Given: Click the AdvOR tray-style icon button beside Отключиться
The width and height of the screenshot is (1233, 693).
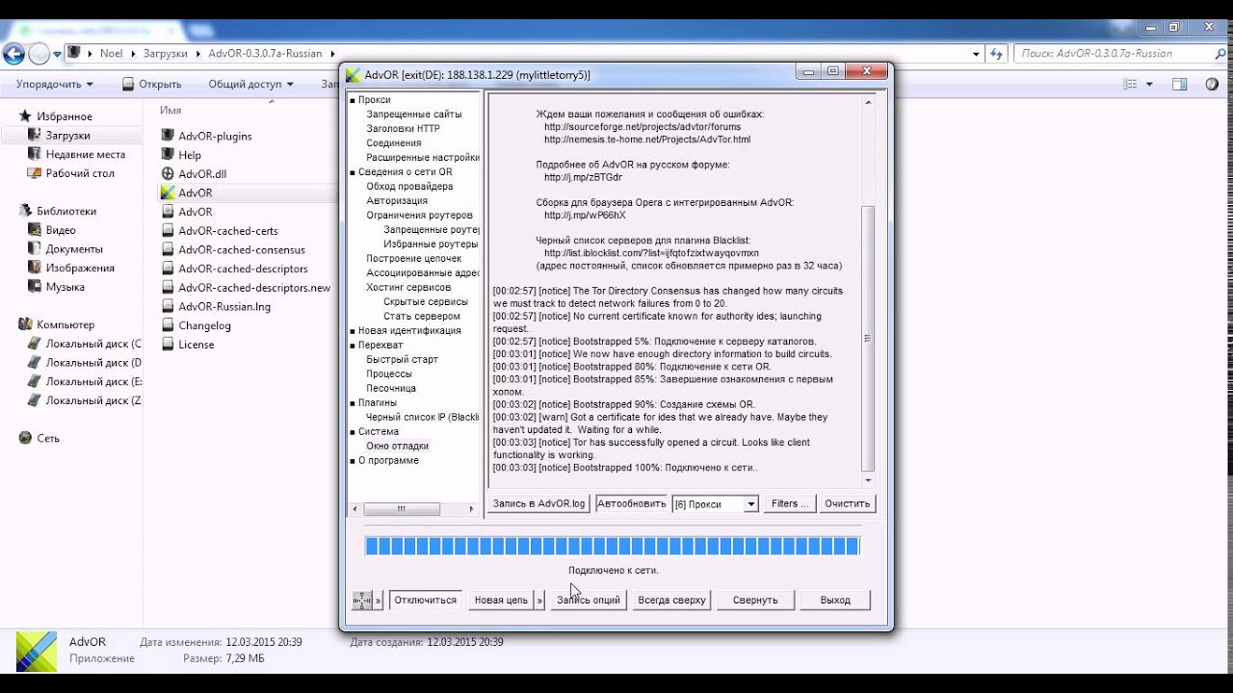Looking at the screenshot, I should click(x=362, y=600).
